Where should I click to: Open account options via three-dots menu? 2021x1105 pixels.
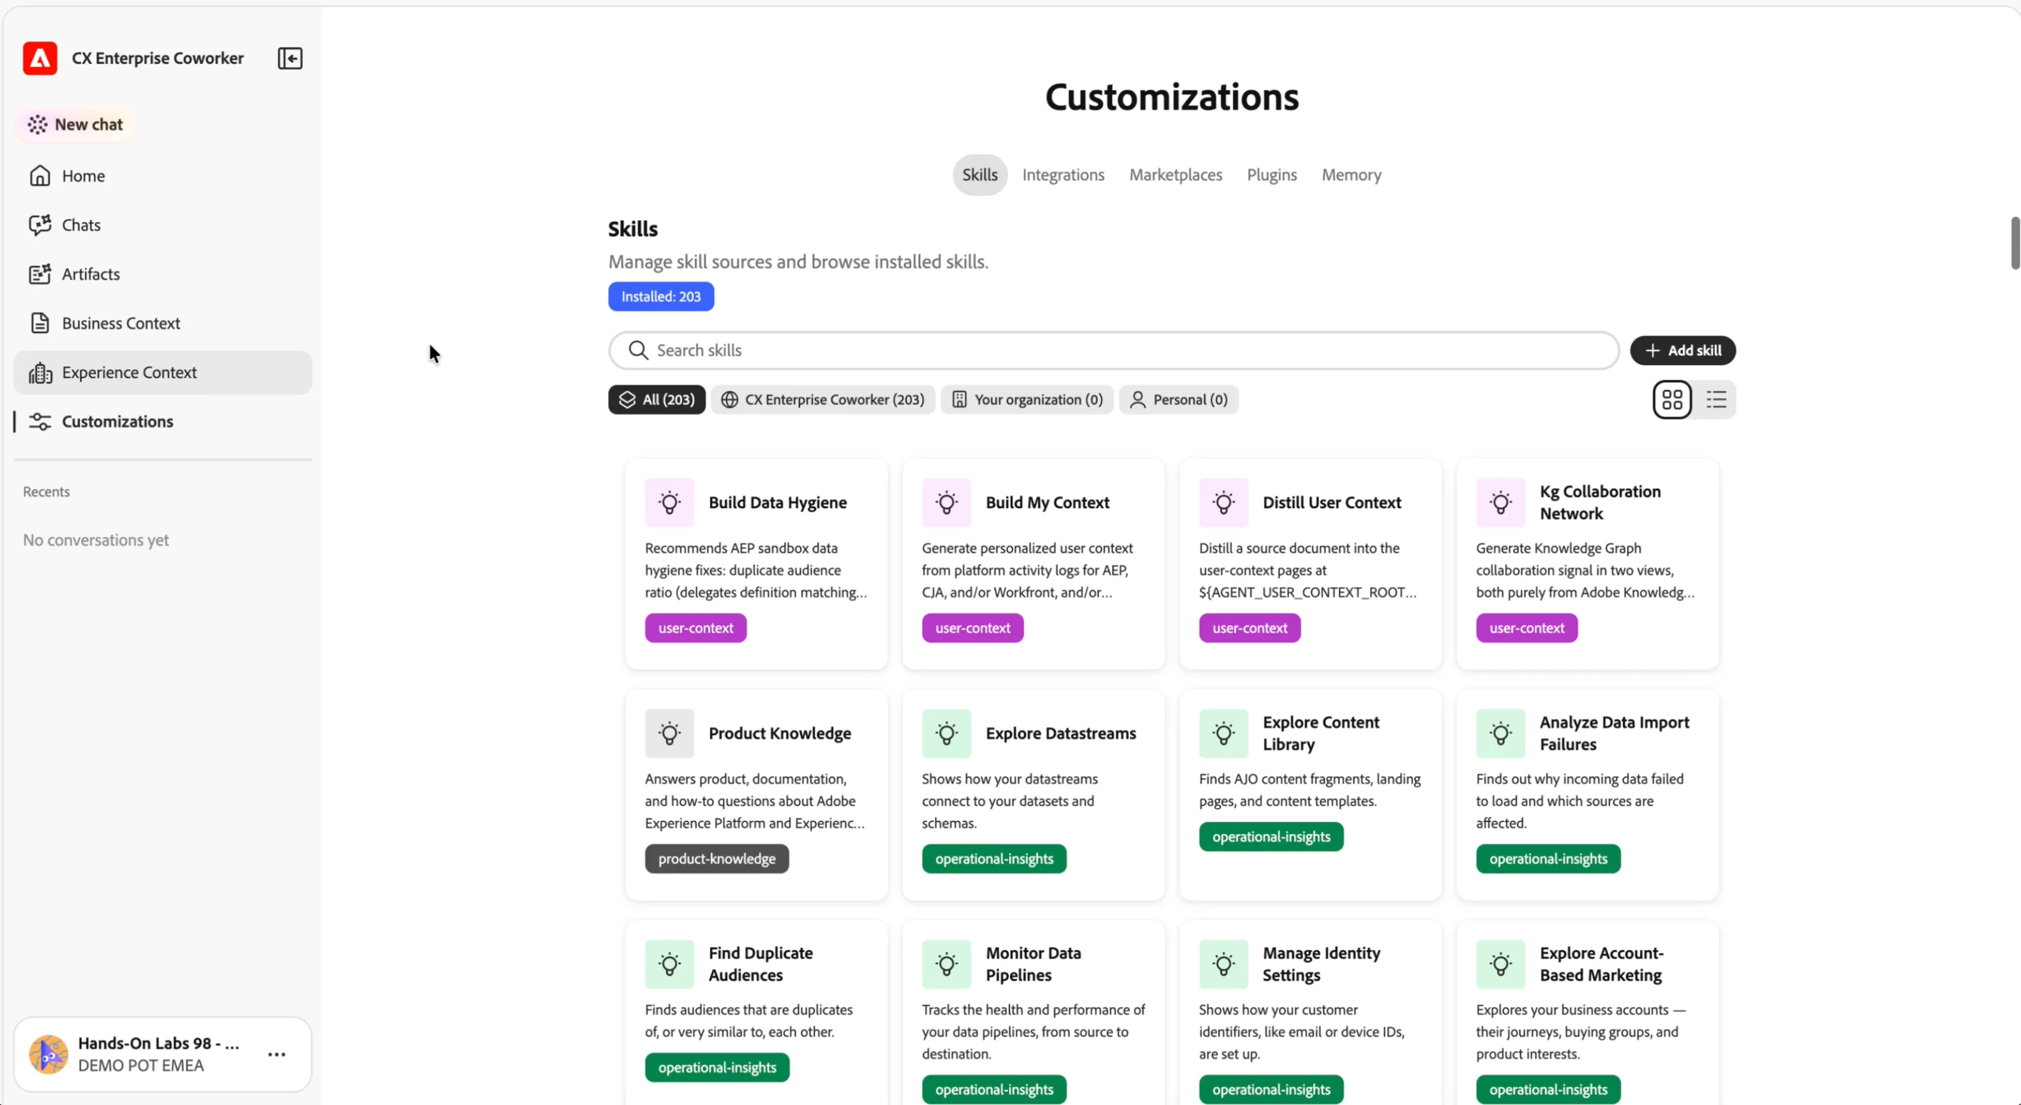(x=276, y=1055)
